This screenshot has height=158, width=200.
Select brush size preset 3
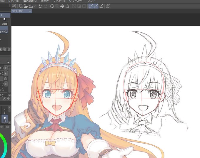pos(5,111)
